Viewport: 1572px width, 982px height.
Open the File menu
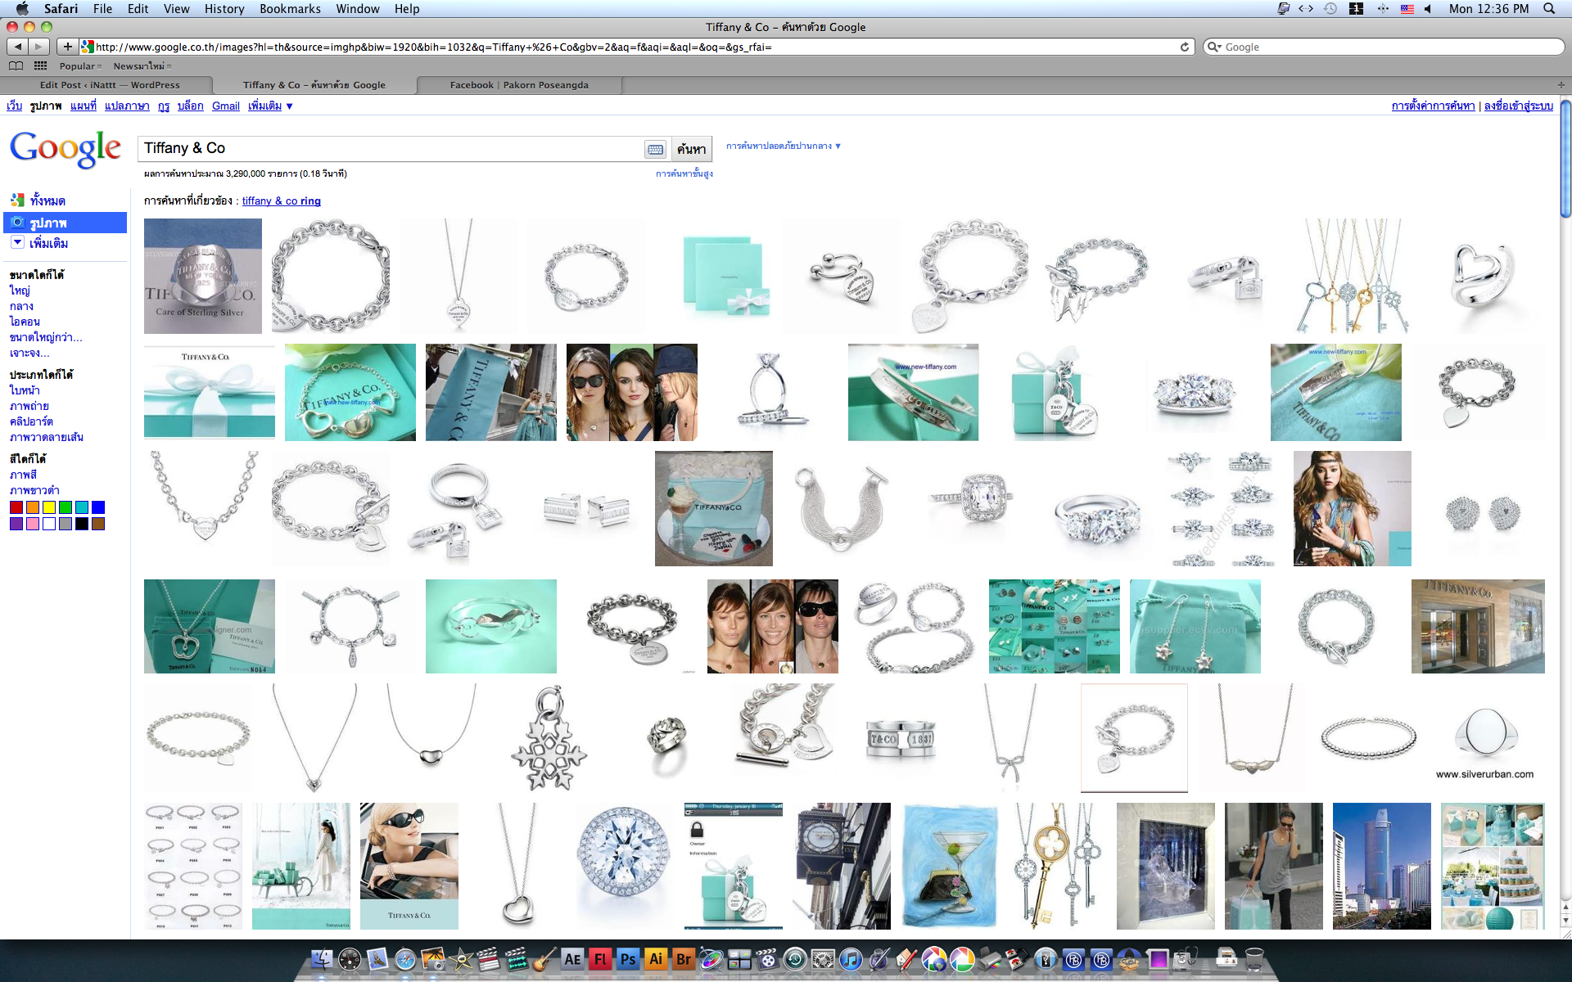pos(102,8)
